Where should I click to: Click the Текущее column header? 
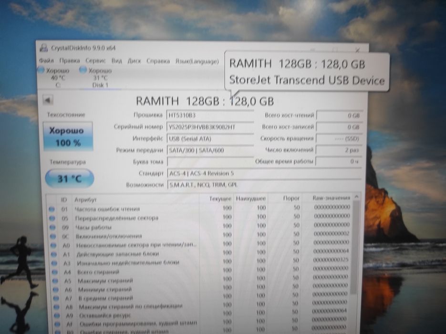[x=220, y=198]
